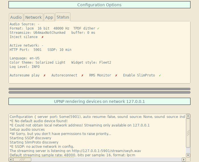
Task: Click the Status tab
Action: (63, 17)
